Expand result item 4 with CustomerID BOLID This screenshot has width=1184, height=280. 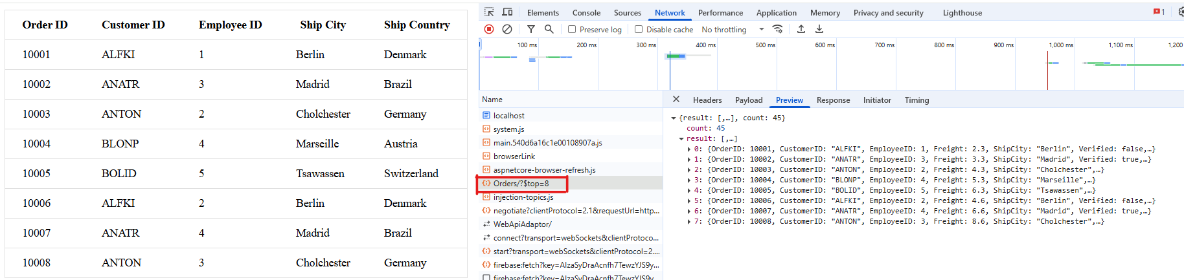pos(689,191)
